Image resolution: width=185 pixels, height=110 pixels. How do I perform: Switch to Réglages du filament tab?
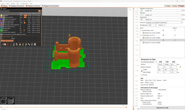point(33,6)
